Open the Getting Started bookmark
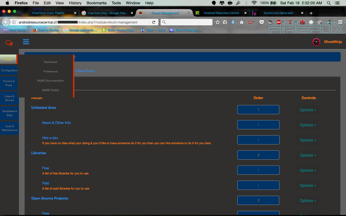Image resolution: width=346 pixels, height=216 pixels. (46, 30)
